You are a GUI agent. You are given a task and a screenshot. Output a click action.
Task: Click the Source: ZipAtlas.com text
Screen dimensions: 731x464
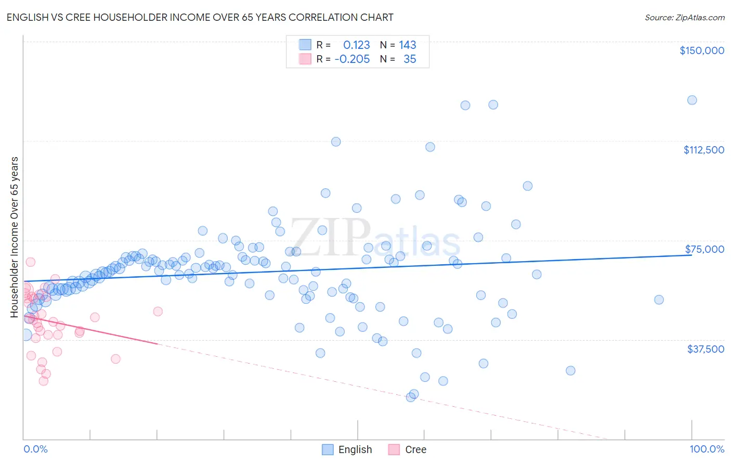[x=685, y=17]
